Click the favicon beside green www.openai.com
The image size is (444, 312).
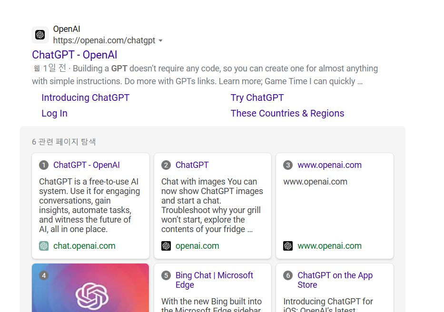coord(288,246)
